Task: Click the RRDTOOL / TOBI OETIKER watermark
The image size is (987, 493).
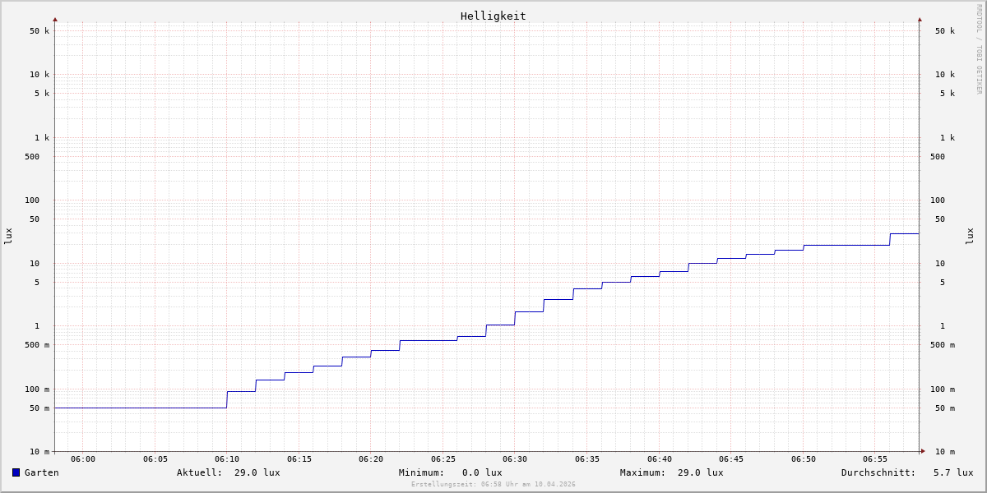Action: pyautogui.click(x=979, y=49)
